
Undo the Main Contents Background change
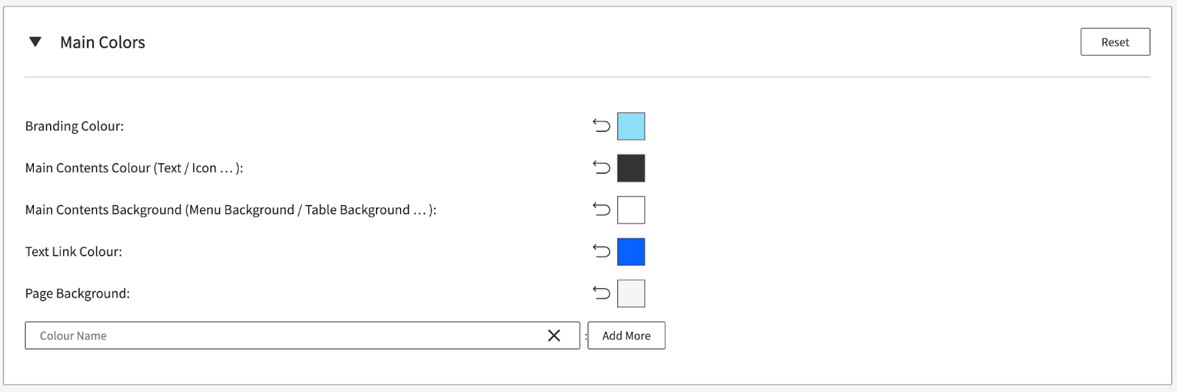(x=602, y=210)
